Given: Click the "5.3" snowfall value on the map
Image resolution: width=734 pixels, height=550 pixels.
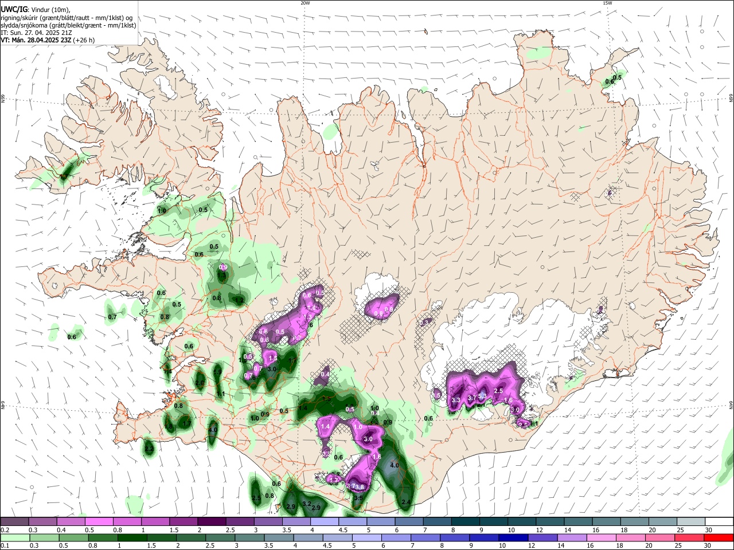Looking at the screenshot, I should coord(482,396).
